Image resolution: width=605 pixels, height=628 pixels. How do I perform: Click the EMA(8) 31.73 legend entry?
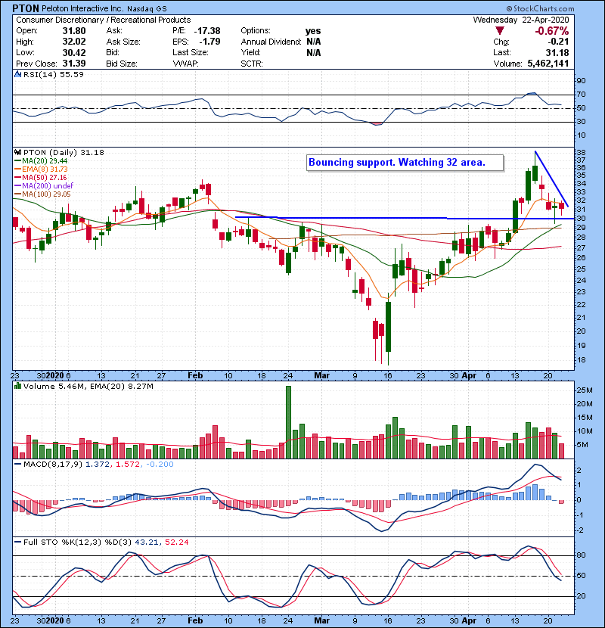tap(41, 169)
